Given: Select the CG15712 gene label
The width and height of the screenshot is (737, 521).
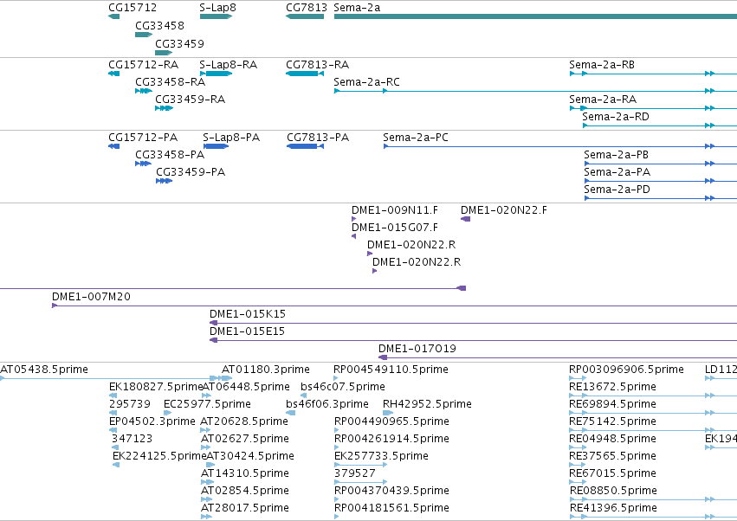Looking at the screenshot, I should click(133, 8).
